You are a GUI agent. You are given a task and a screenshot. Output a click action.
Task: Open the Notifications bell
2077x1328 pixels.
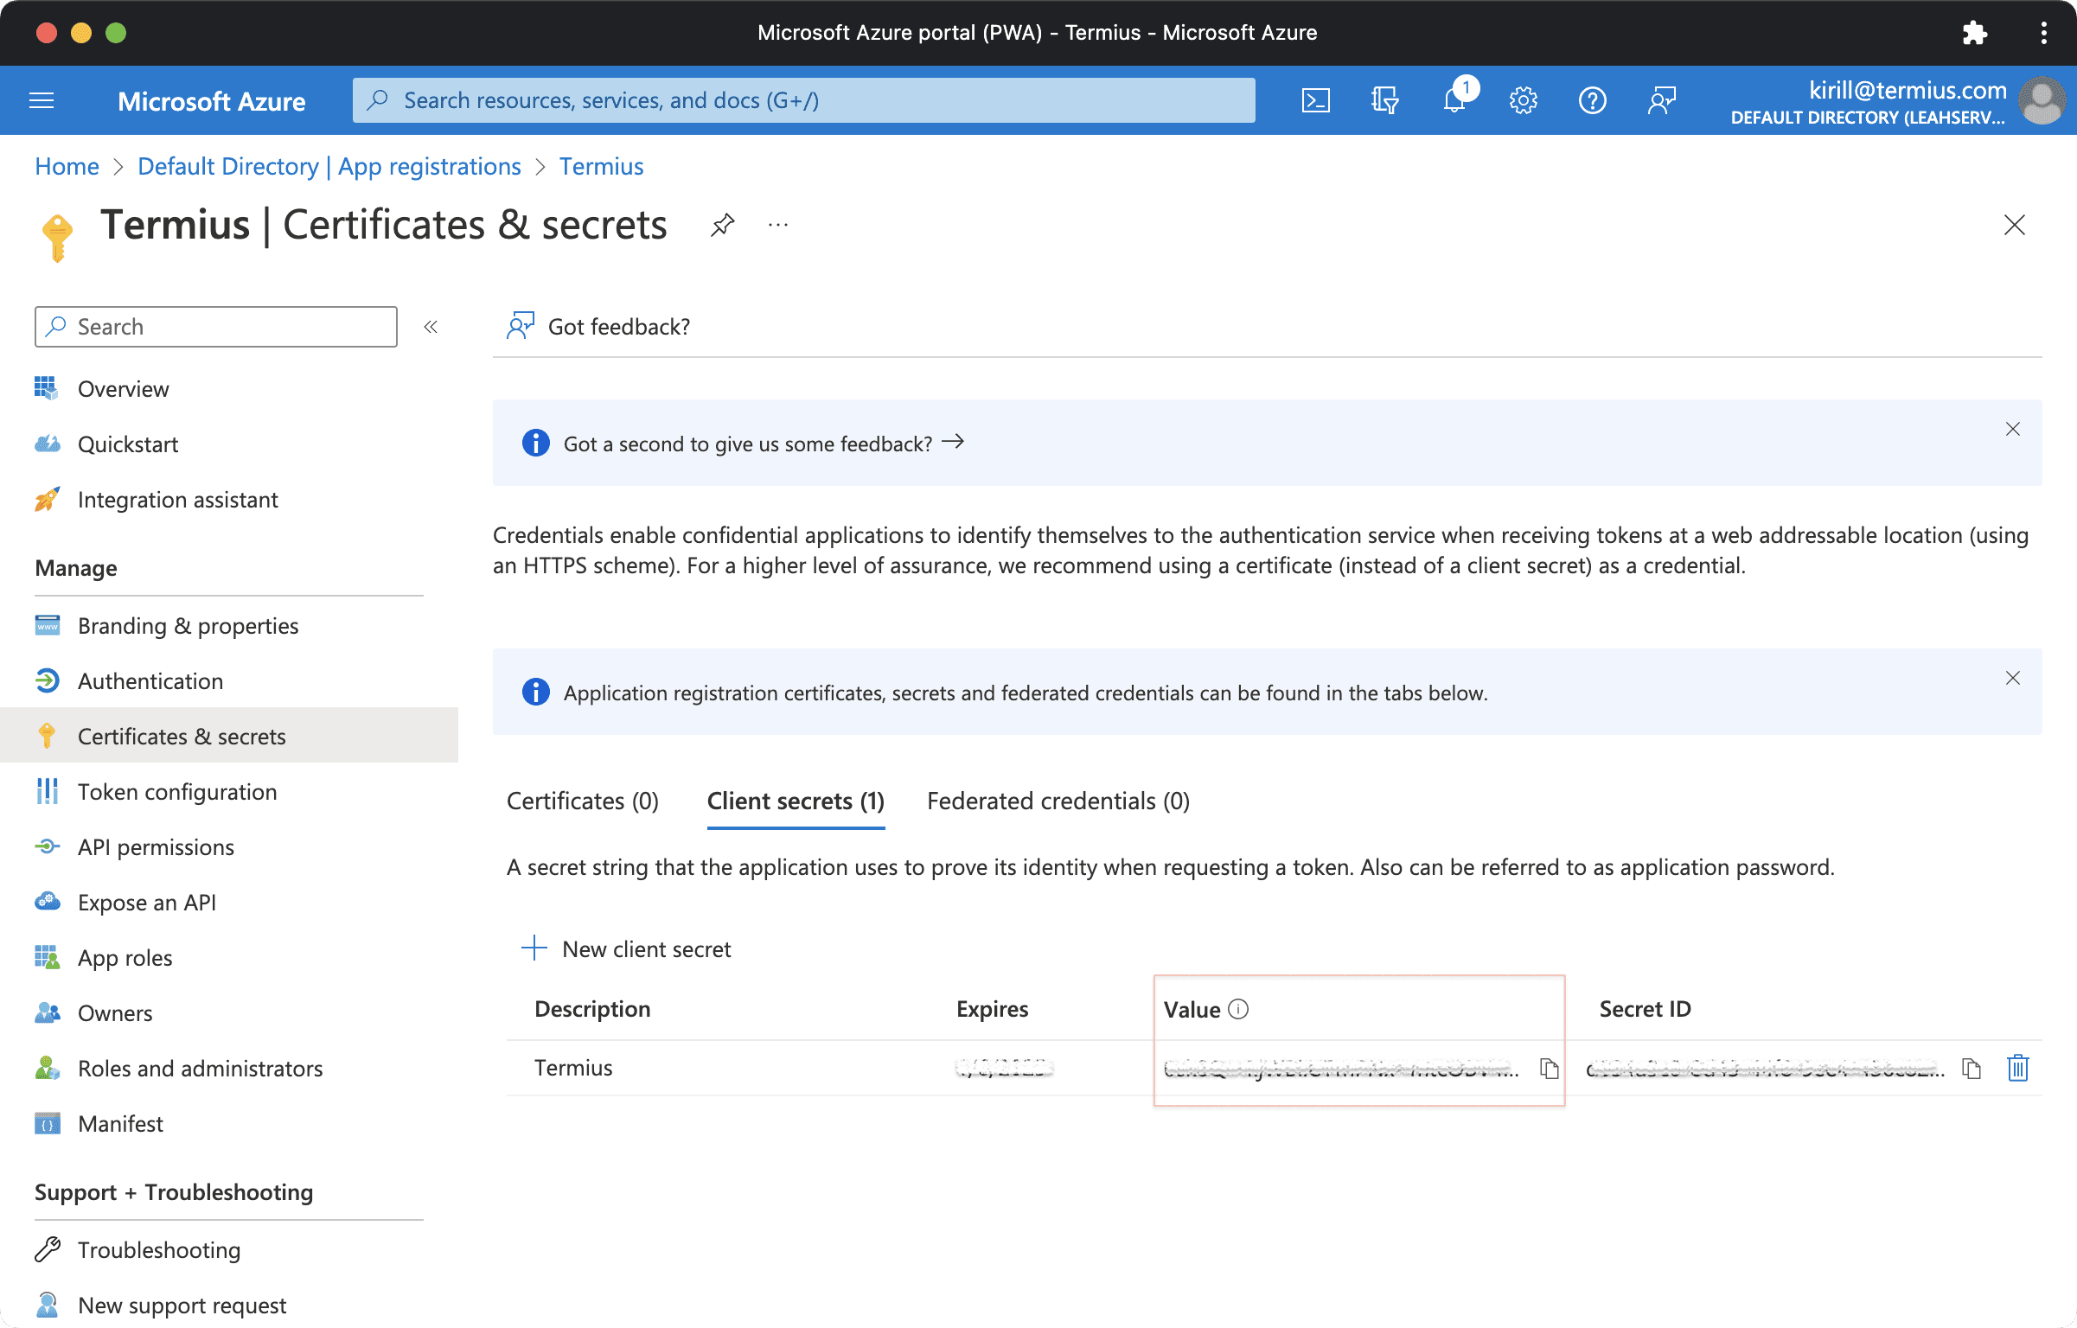pyautogui.click(x=1455, y=101)
